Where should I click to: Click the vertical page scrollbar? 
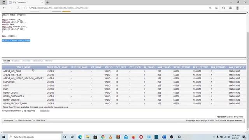point(247,80)
